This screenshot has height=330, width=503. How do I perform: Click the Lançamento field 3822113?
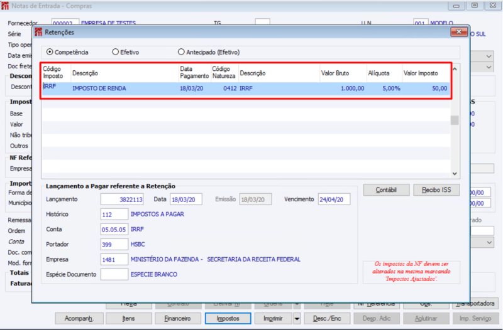[x=122, y=199]
